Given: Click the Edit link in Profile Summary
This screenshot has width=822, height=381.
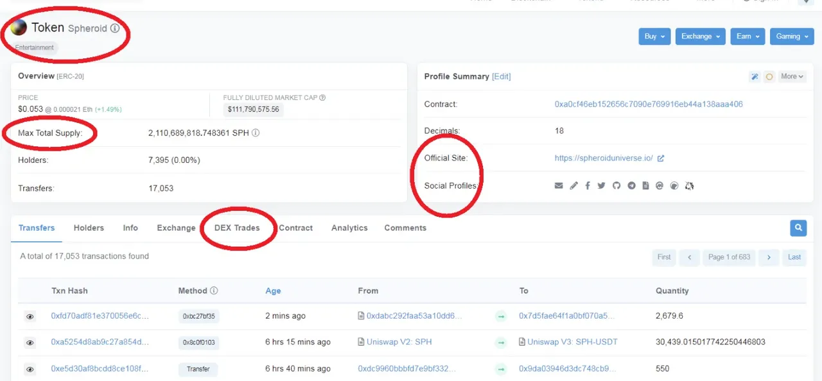Looking at the screenshot, I should (x=502, y=76).
